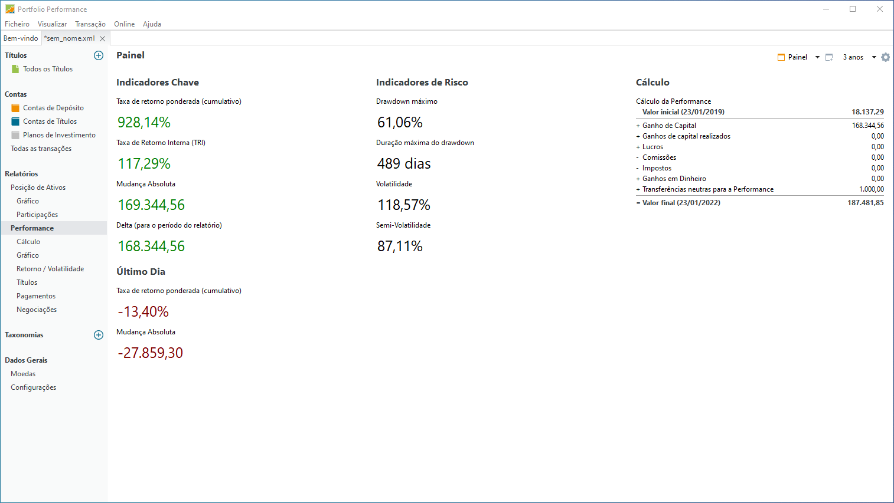This screenshot has height=503, width=894.
Task: Open Posição de Ativos report
Action: tap(38, 188)
